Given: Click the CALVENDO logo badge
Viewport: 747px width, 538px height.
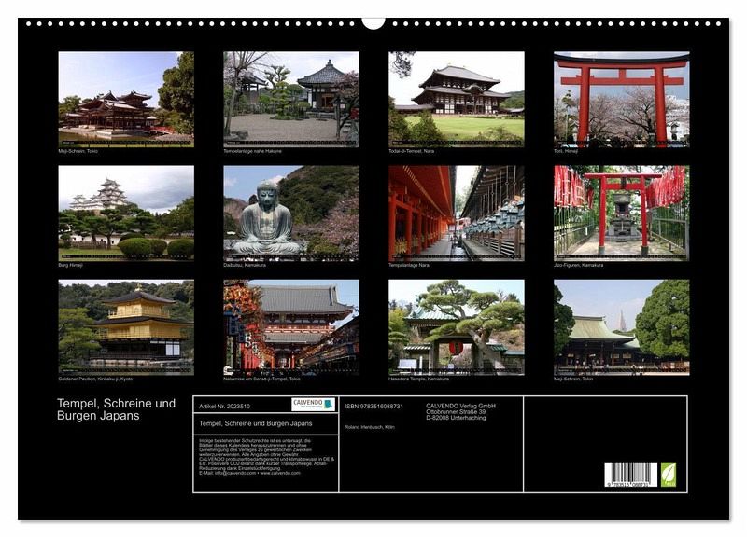Looking at the screenshot, I should (x=314, y=405).
